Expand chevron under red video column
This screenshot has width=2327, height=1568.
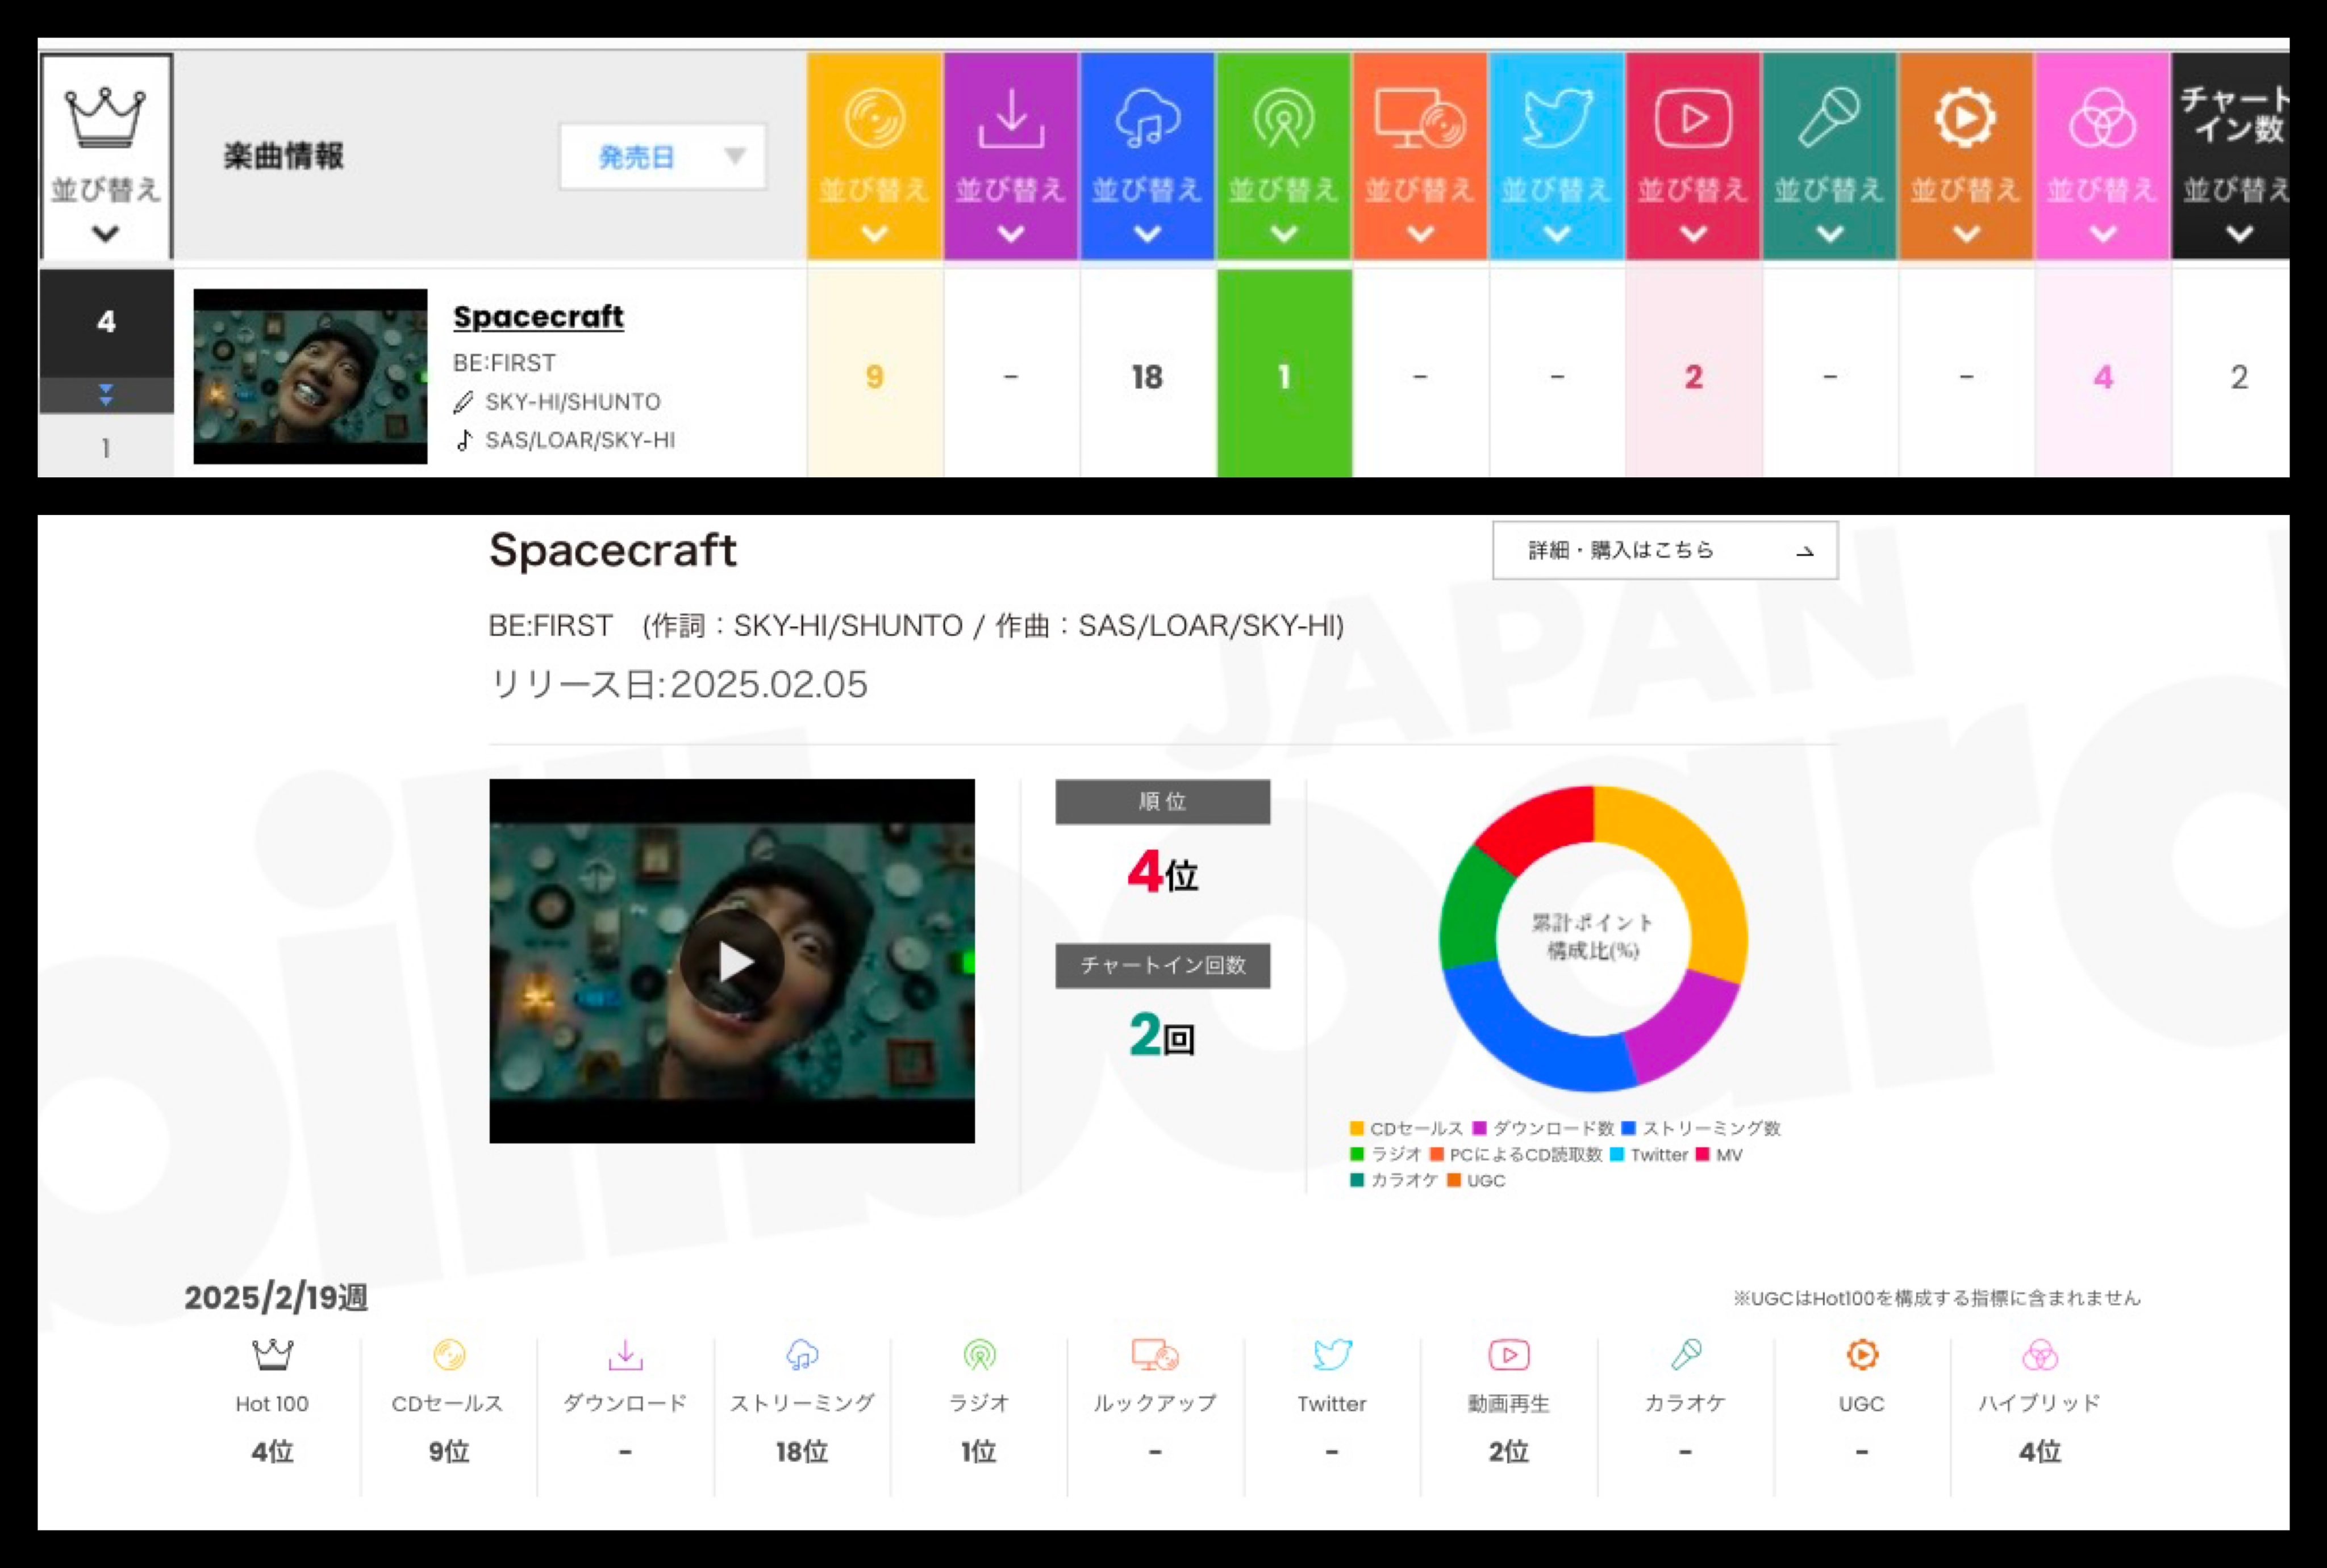click(1693, 234)
